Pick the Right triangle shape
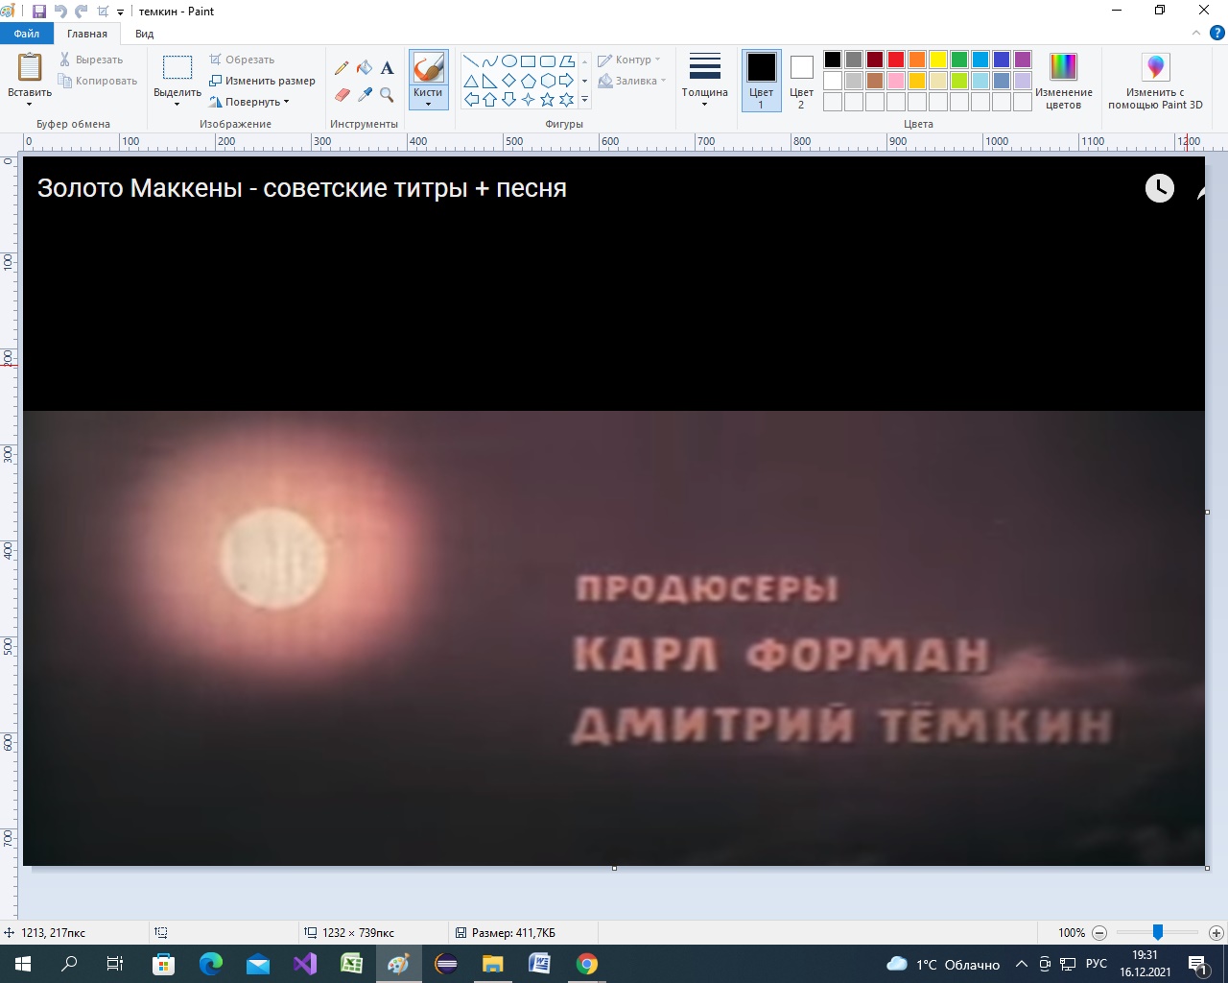 (x=490, y=81)
